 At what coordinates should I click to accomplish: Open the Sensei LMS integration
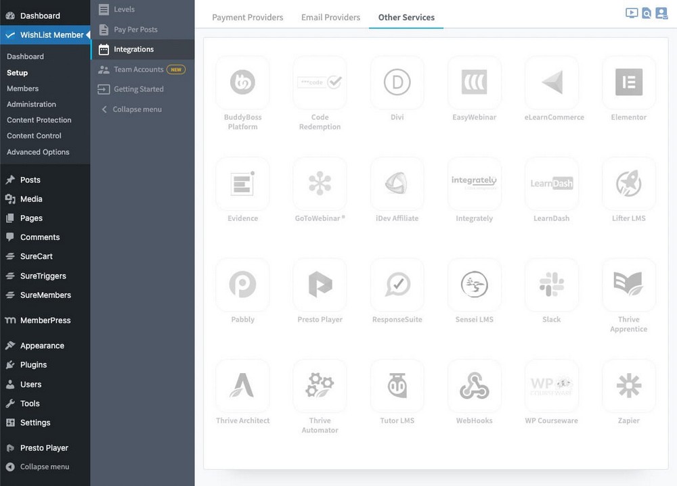[474, 285]
